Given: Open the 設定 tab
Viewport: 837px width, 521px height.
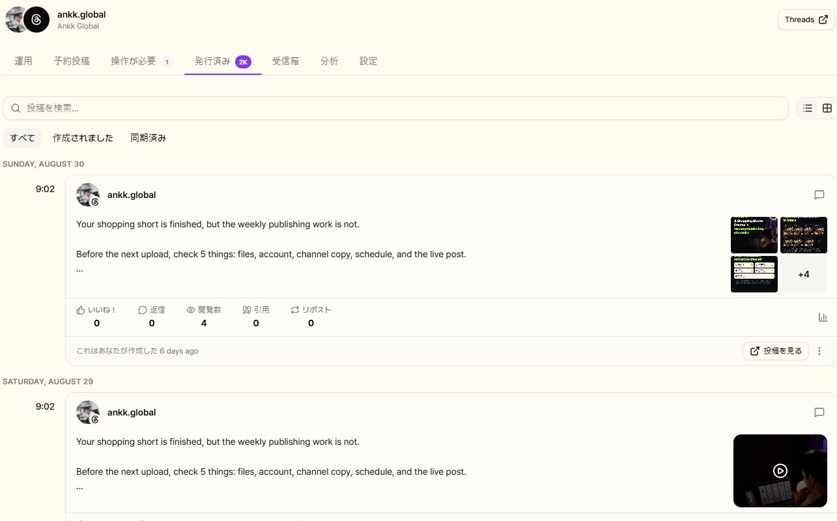Looking at the screenshot, I should (368, 61).
